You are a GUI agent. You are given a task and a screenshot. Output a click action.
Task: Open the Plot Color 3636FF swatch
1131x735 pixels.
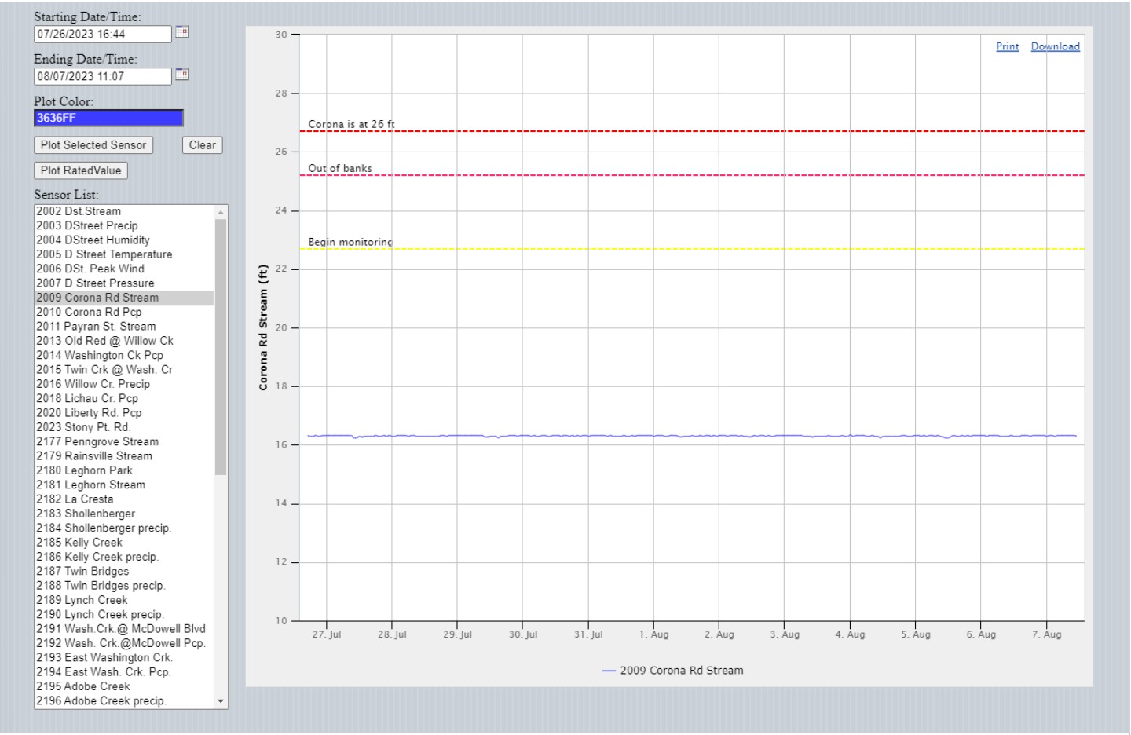108,118
